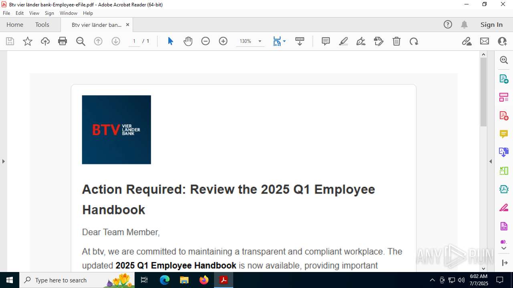The height and width of the screenshot is (288, 513).
Task: Open the Help question mark icon
Action: [448, 24]
